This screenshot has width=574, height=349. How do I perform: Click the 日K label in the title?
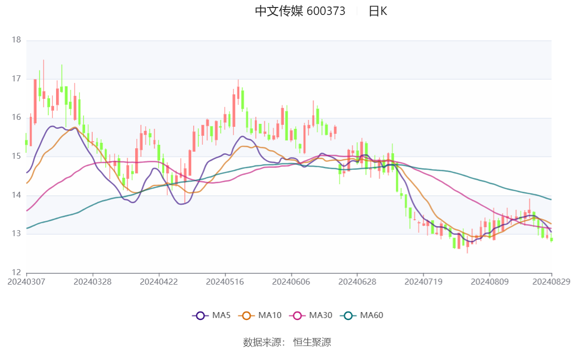(x=378, y=11)
